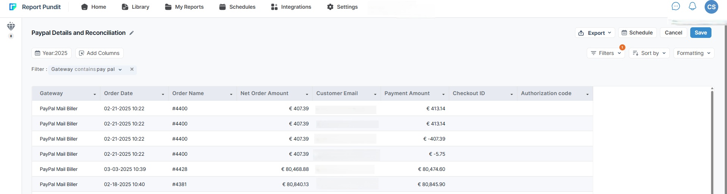
Task: Go to the Library section
Action: click(x=135, y=7)
